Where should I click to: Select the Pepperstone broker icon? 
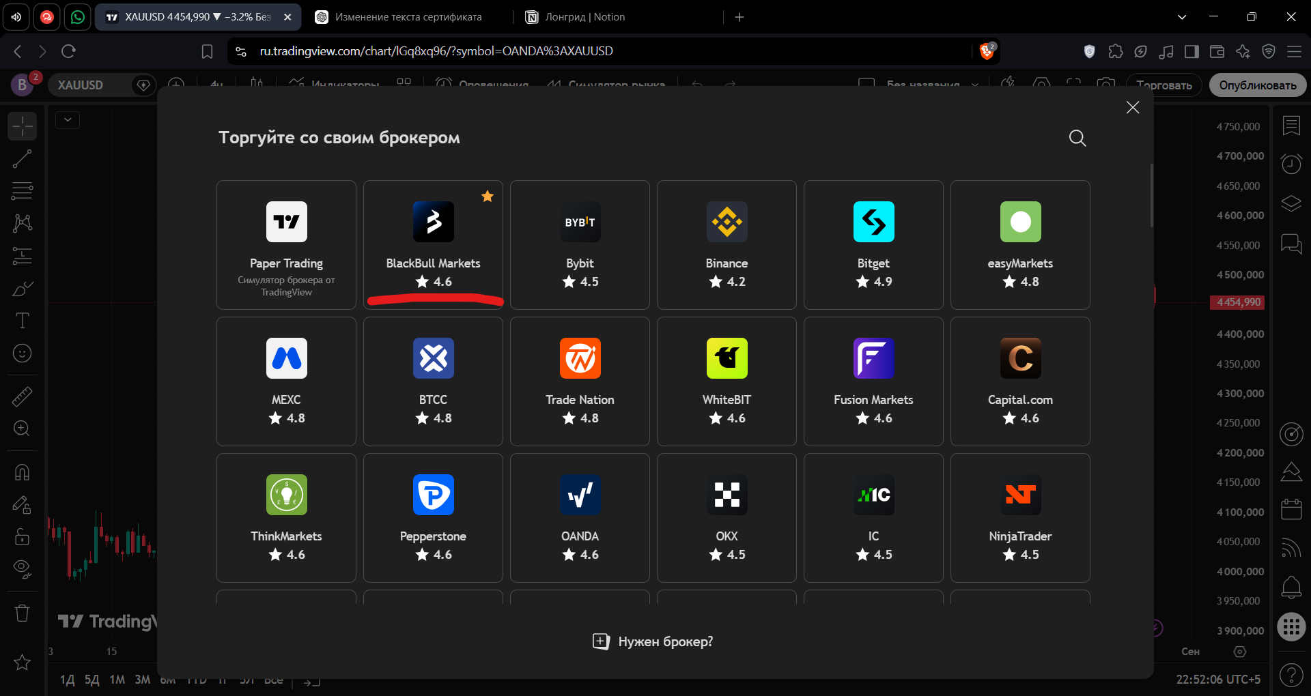[x=433, y=495]
